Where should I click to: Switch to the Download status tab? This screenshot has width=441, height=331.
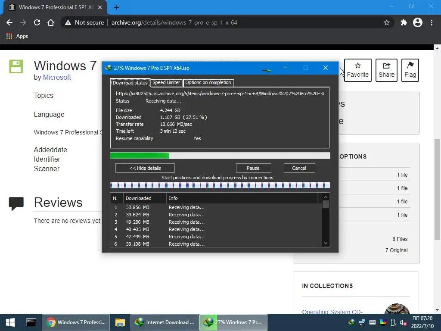130,83
